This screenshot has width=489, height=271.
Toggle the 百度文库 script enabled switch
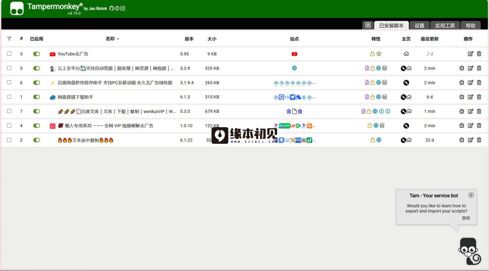coord(37,111)
